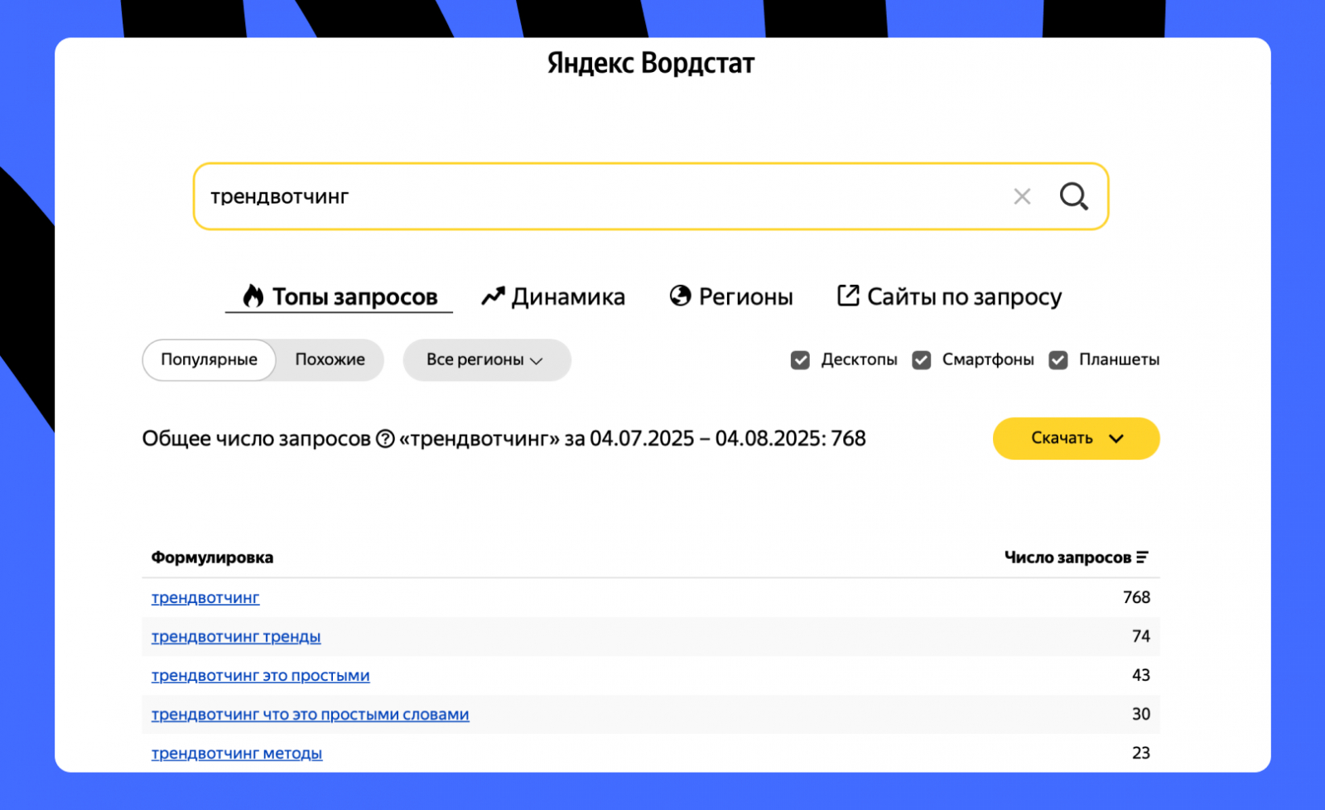The height and width of the screenshot is (810, 1325).
Task: Open the Топы запросов tab
Action: (x=340, y=297)
